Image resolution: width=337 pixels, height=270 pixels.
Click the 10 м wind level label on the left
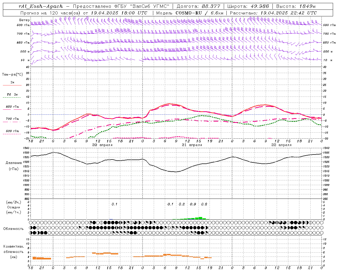(25, 60)
